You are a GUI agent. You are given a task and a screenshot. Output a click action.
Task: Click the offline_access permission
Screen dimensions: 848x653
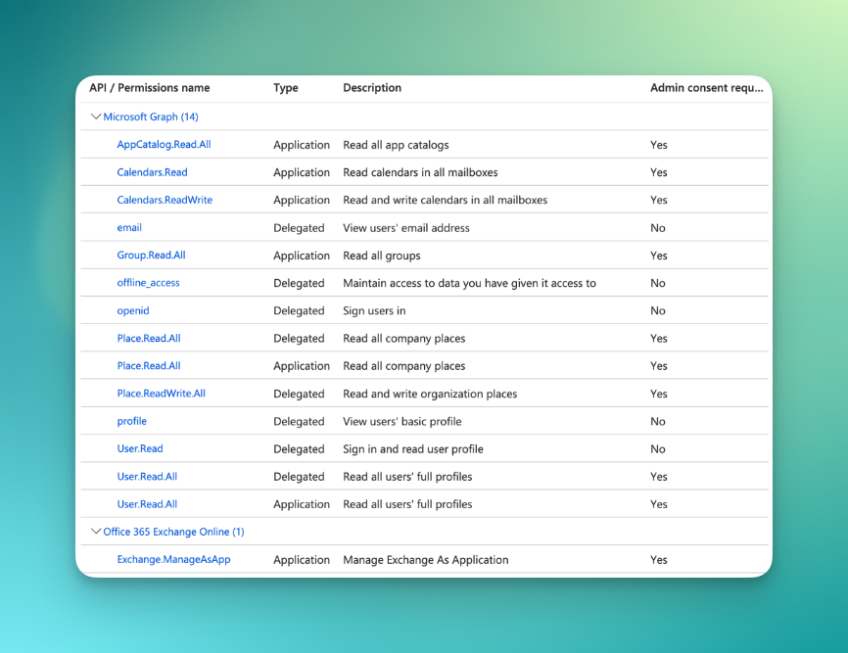tap(148, 283)
